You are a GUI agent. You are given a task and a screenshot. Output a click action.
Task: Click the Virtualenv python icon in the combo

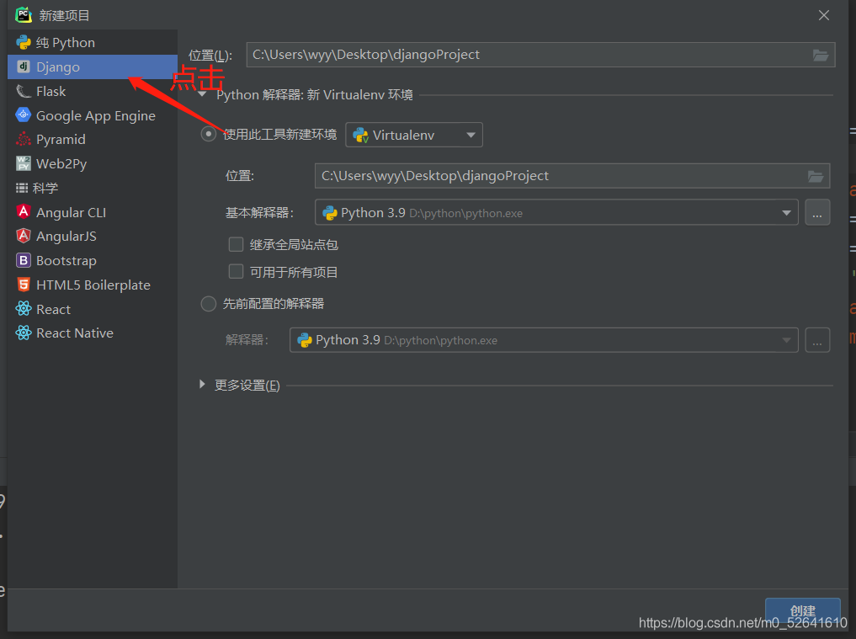361,135
